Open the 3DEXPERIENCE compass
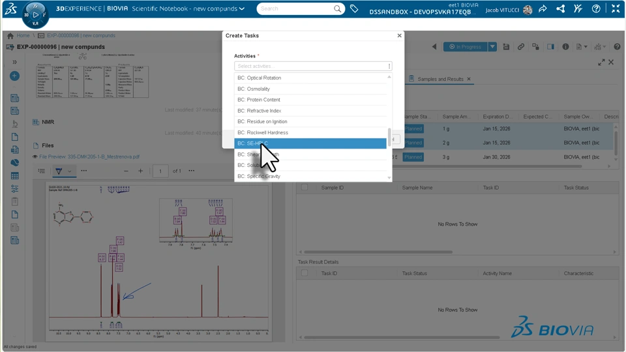The image size is (626, 352). point(35,15)
